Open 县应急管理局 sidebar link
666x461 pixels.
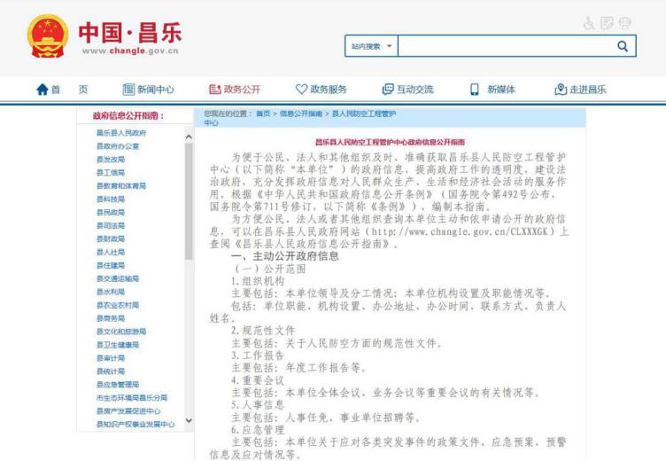118,385
